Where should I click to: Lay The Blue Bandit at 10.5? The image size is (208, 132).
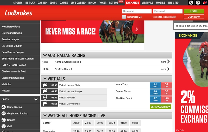click(166, 99)
